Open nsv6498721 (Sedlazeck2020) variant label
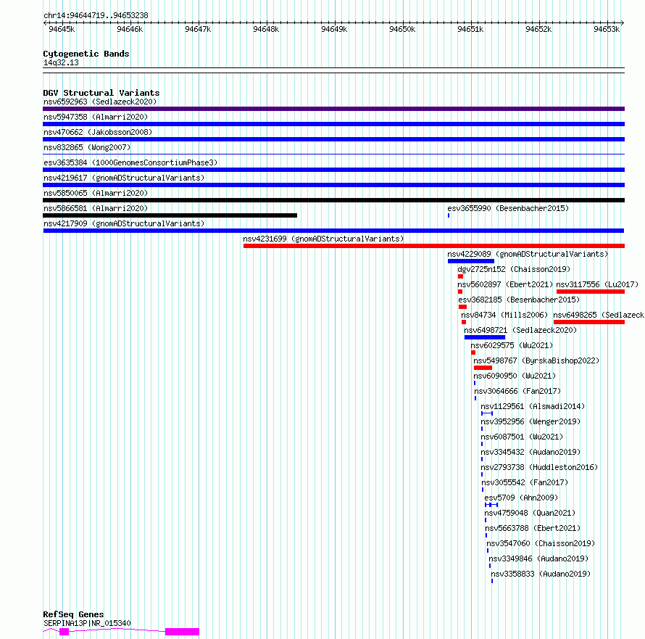 click(520, 330)
